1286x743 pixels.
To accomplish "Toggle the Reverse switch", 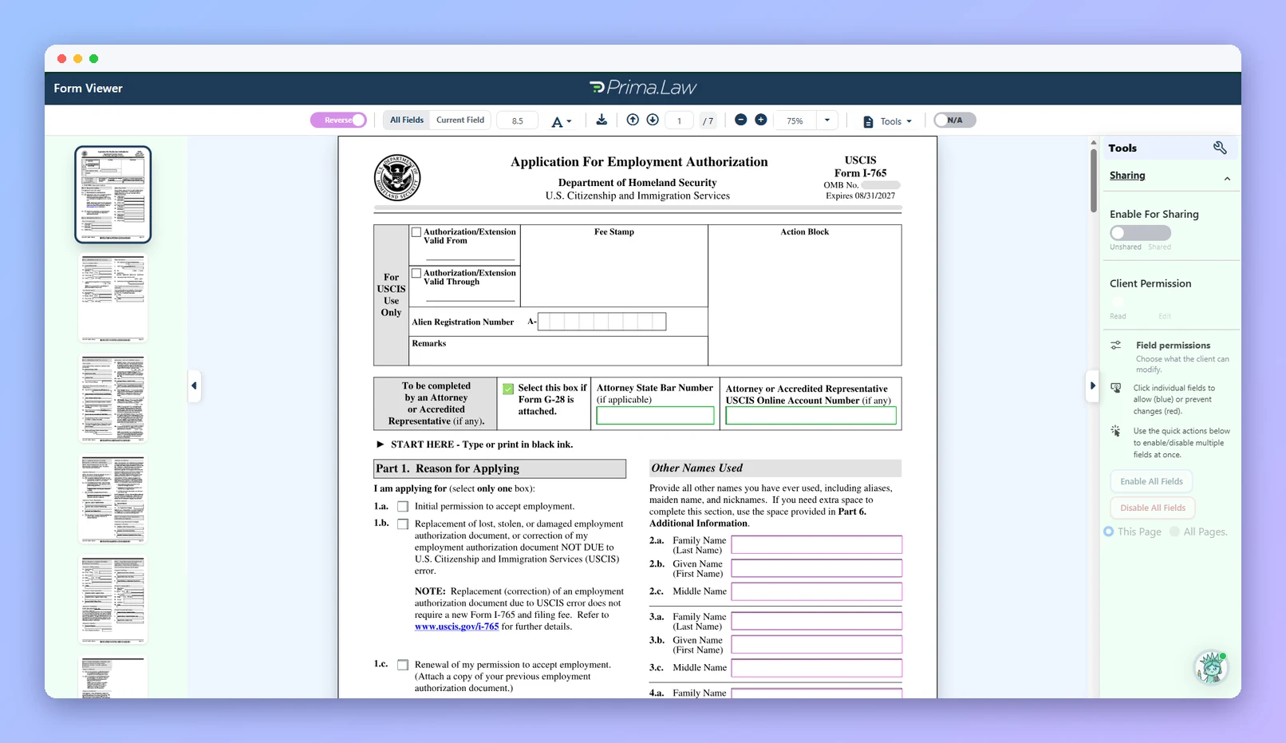I will (338, 120).
